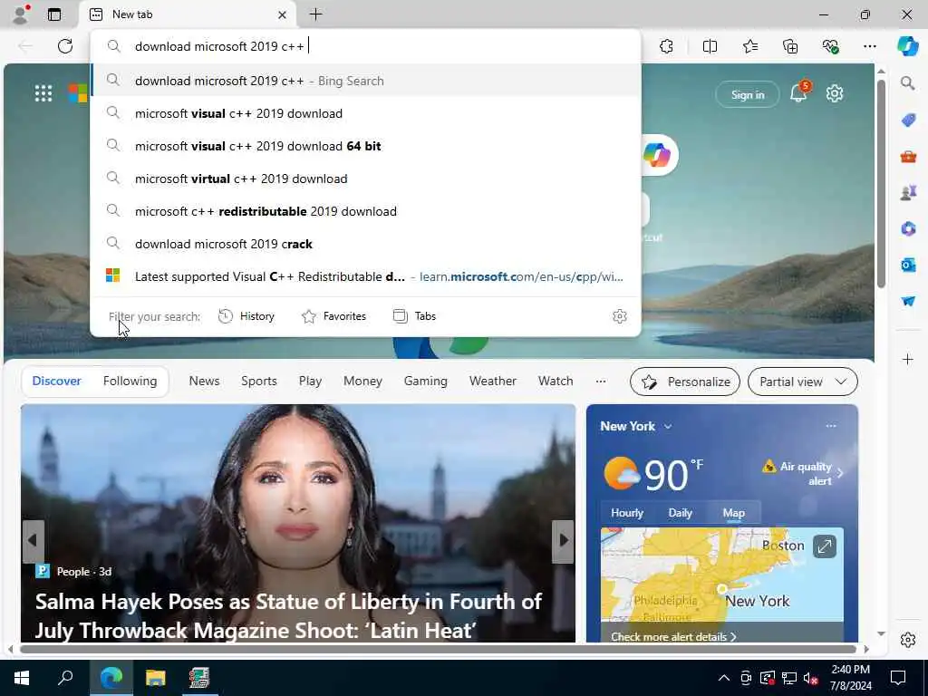
Task: Open the sidebar Games chess icon
Action: pos(908,193)
